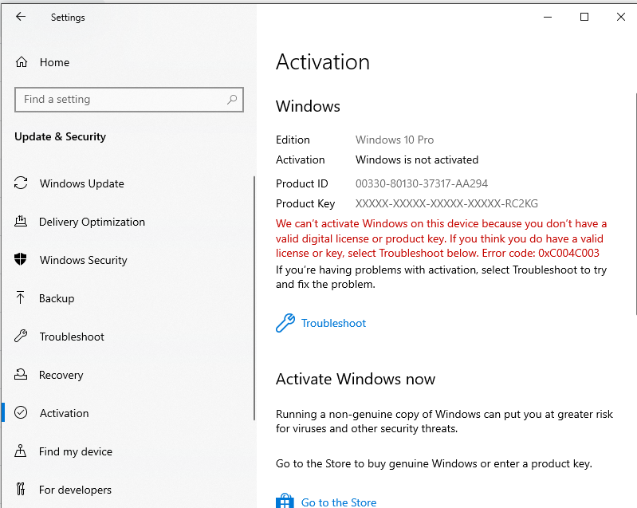The width and height of the screenshot is (637, 508).
Task: Open Delivery Optimization page
Action: pos(92,222)
